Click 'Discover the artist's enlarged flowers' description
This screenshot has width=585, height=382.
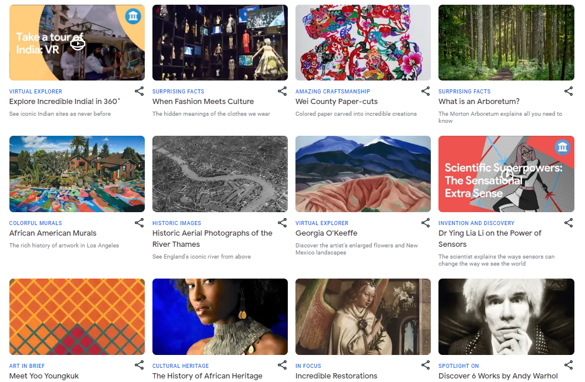click(357, 249)
